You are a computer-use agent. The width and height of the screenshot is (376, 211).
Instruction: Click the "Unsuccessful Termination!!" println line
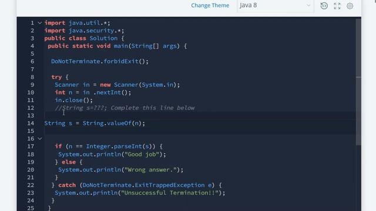[x=140, y=193]
